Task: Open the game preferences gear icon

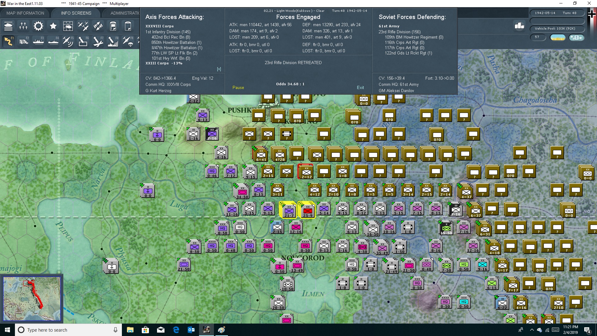Action: 38,26
